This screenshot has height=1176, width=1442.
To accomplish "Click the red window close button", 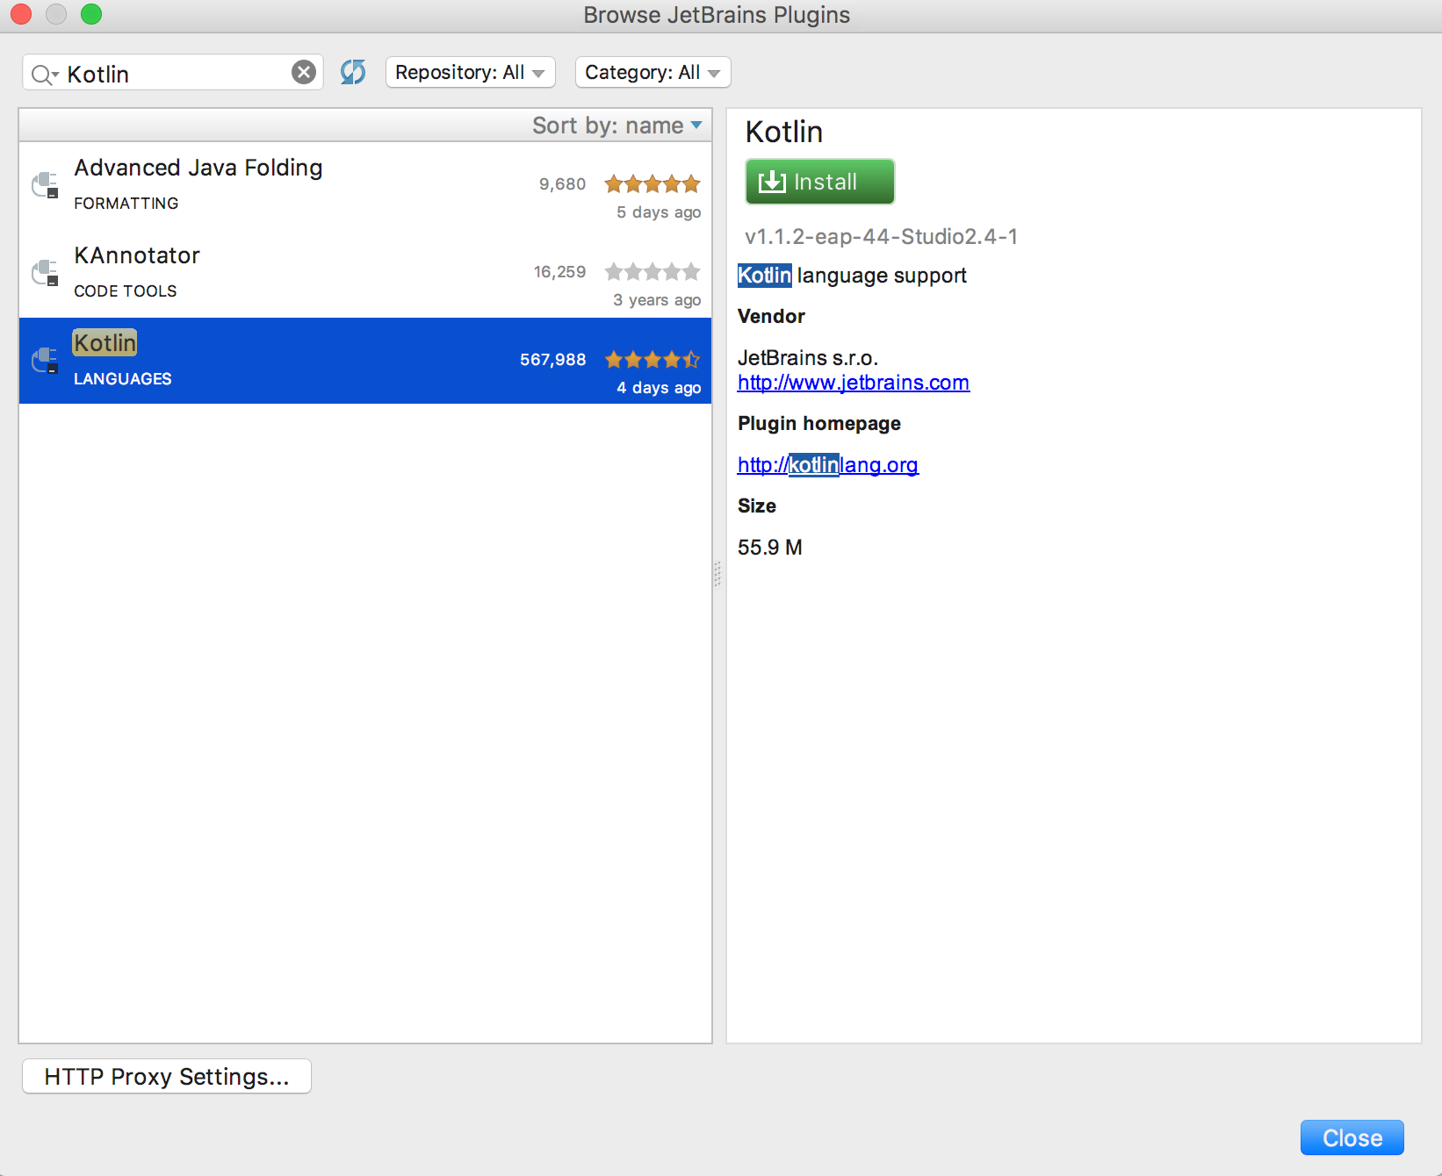I will pos(21,15).
